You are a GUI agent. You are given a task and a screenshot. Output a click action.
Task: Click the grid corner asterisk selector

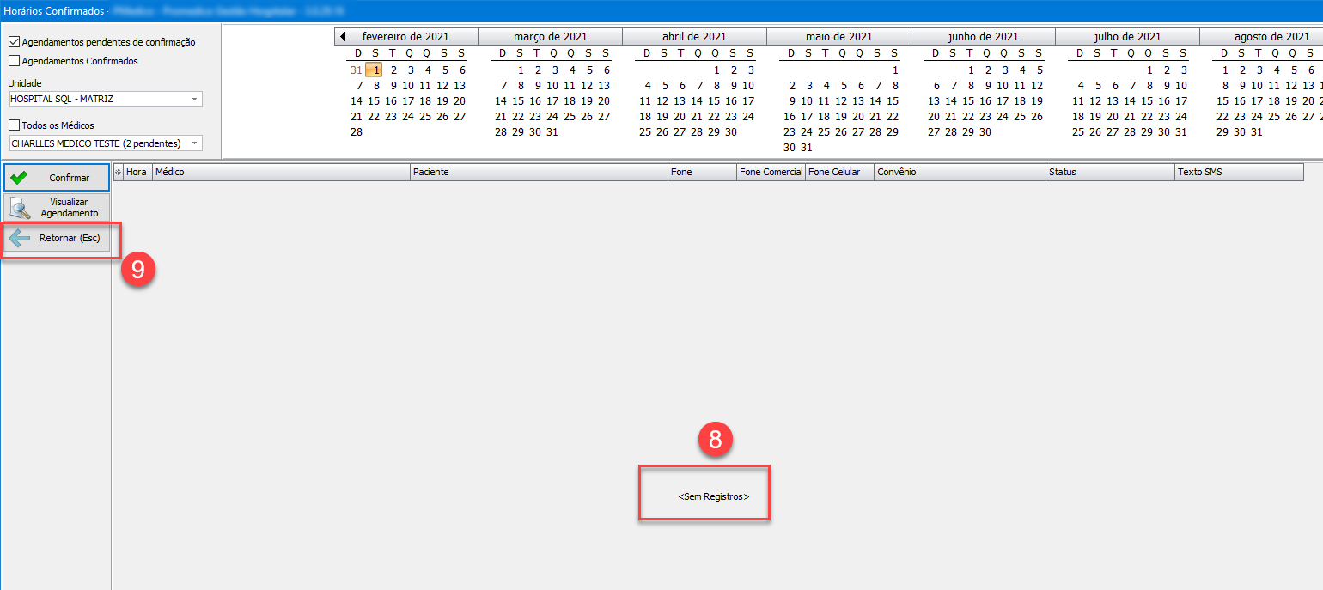pyautogui.click(x=119, y=172)
